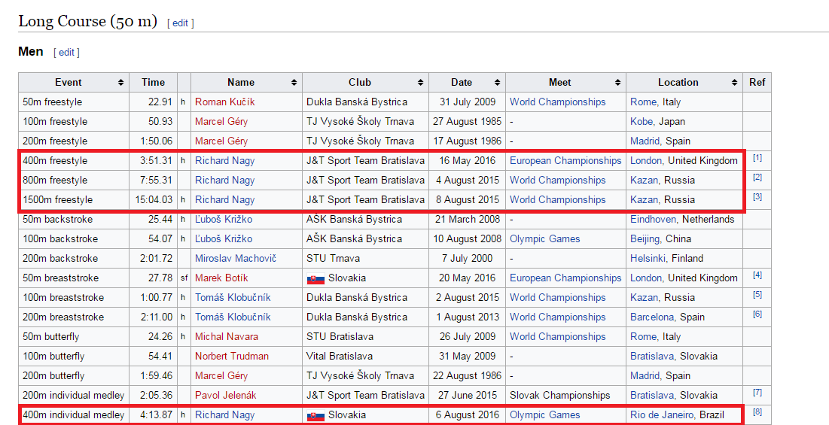
Task: Open reference [7] for 200m individual medley
Action: pyautogui.click(x=757, y=392)
